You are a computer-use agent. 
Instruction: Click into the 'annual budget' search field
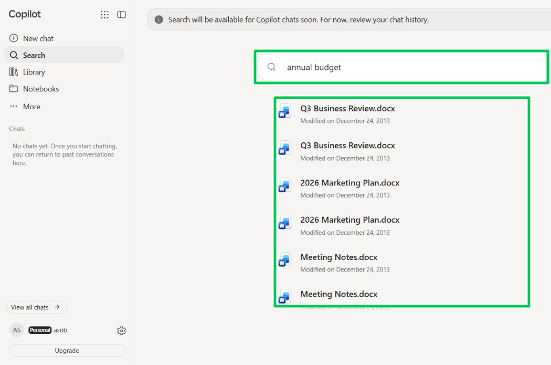[x=401, y=67]
